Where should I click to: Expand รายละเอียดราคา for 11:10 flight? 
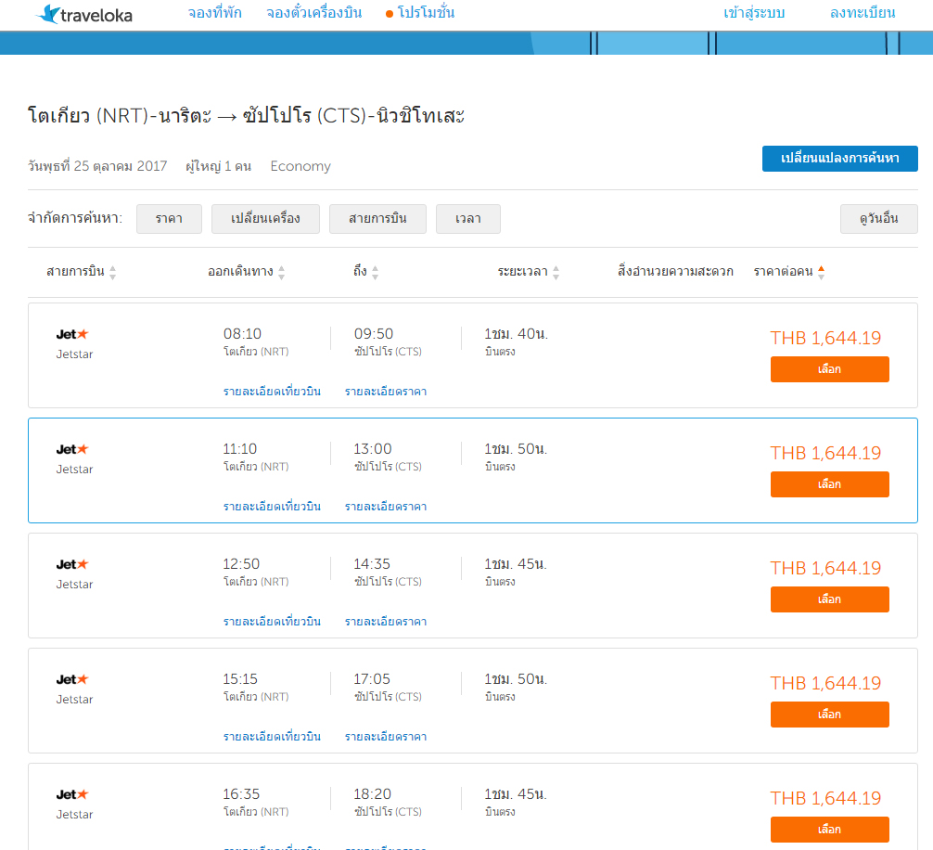[386, 507]
